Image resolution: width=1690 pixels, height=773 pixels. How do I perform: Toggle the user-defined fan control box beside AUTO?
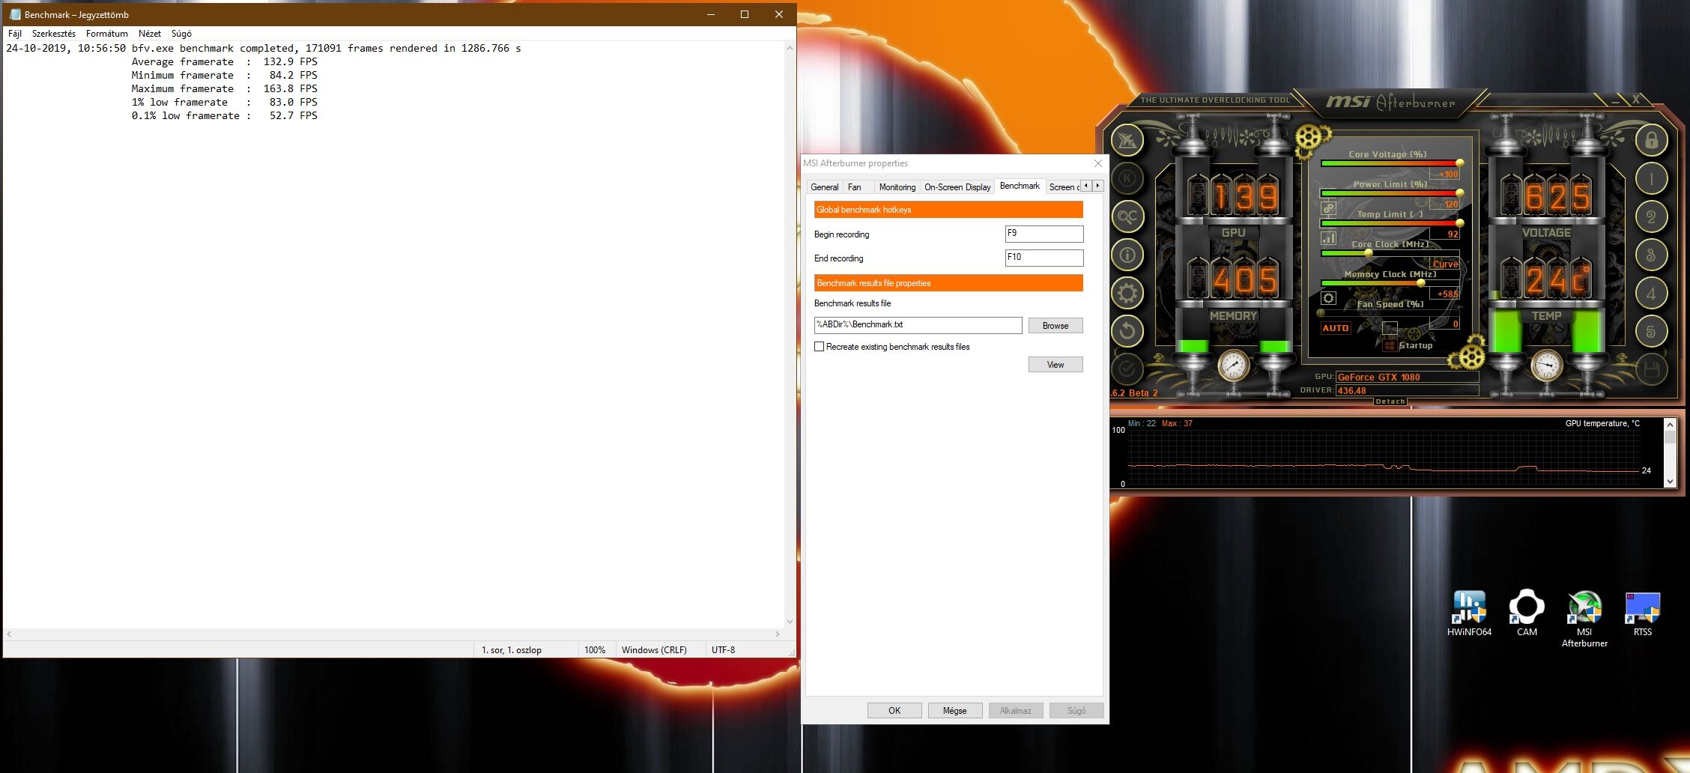(1390, 328)
